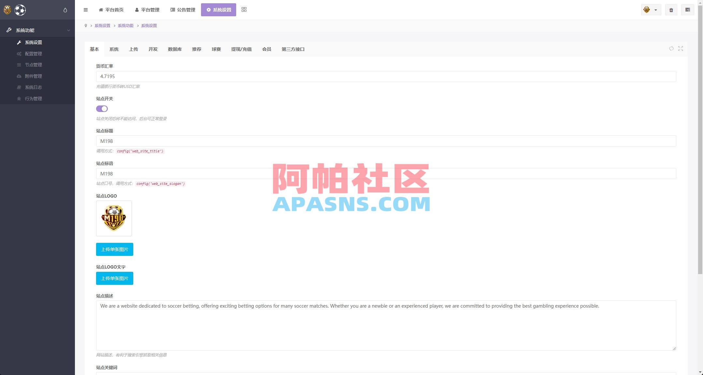Click the trash icon to clear cache
Screen dimensions: 703x375
click(x=671, y=10)
